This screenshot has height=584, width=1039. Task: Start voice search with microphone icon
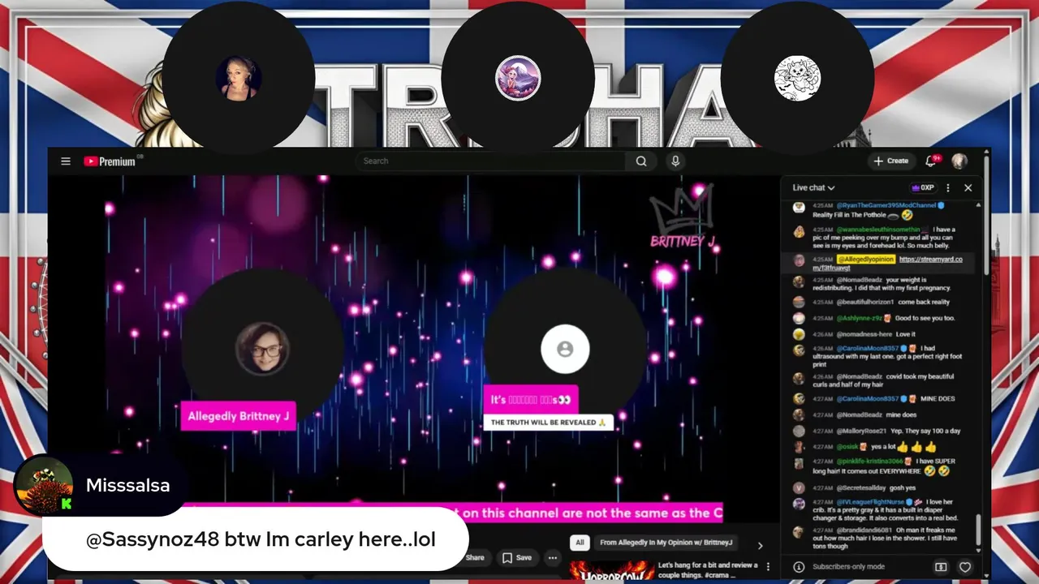coord(675,161)
